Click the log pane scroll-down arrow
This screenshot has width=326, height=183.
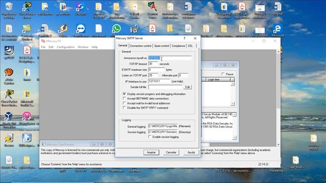tap(234, 138)
